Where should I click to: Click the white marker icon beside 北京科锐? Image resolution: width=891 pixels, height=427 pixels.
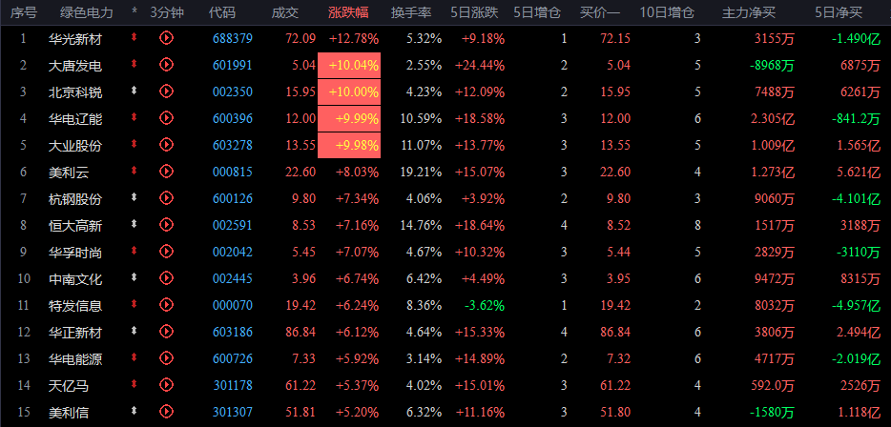pyautogui.click(x=135, y=91)
